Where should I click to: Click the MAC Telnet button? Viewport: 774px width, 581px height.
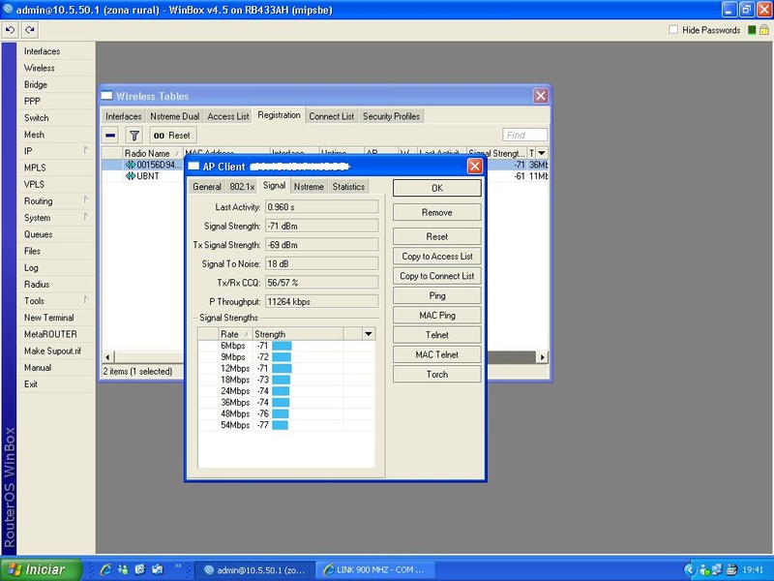[437, 354]
